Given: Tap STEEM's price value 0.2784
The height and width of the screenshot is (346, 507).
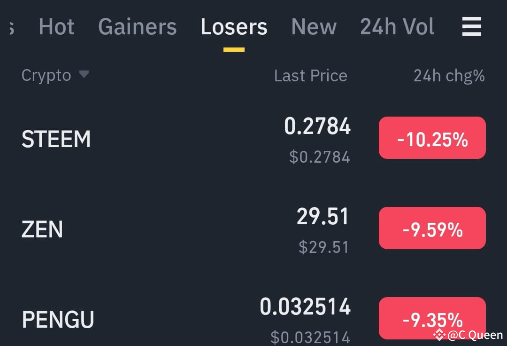Looking at the screenshot, I should [x=317, y=126].
